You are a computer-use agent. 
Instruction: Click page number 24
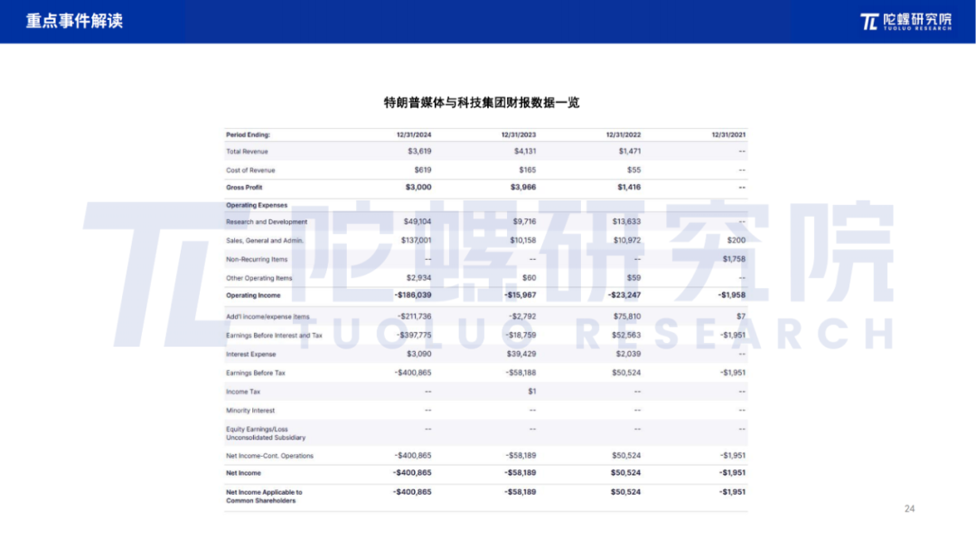(909, 508)
